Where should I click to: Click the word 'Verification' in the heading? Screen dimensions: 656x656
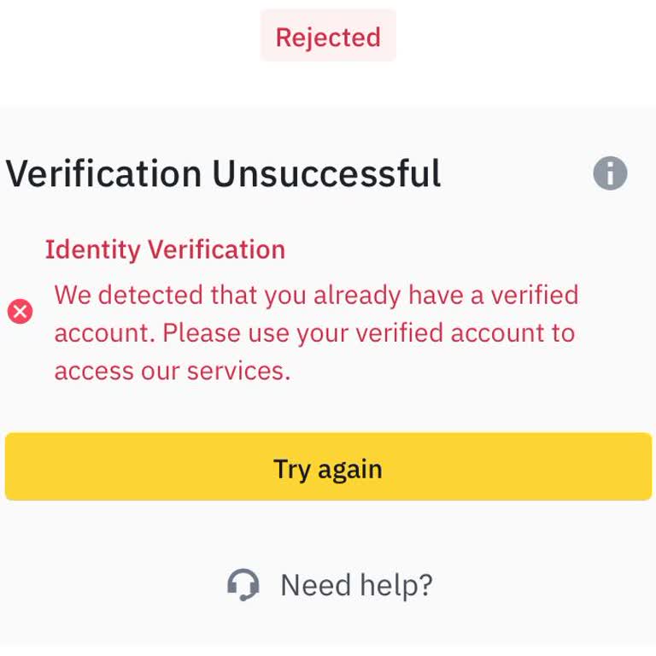click(x=104, y=174)
